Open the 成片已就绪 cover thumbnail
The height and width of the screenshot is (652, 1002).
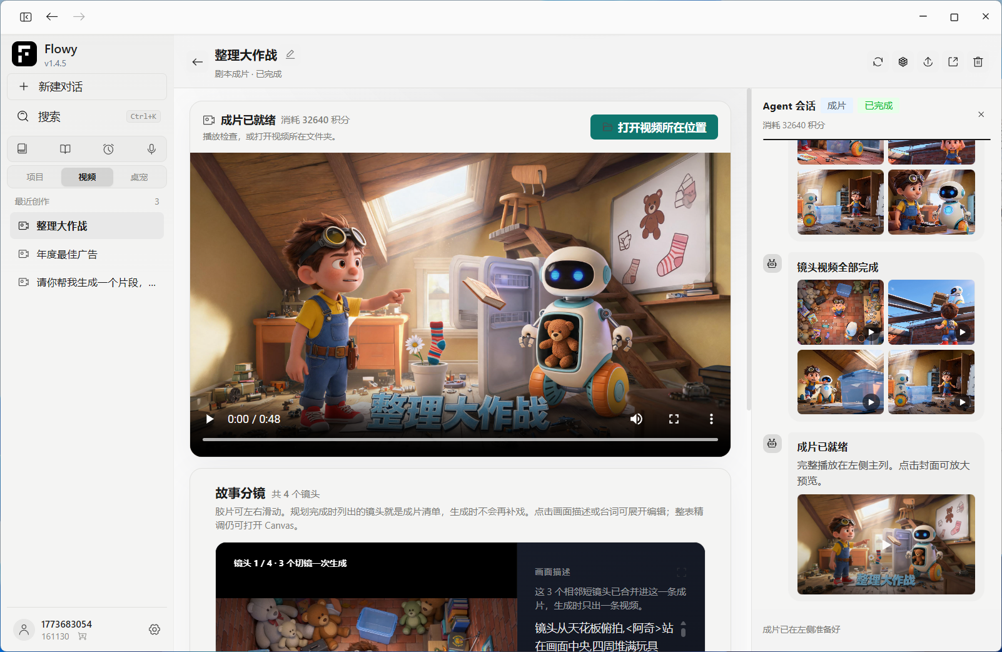pos(886,544)
